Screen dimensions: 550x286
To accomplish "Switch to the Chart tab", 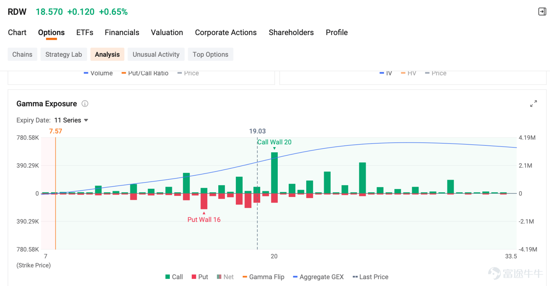I will coord(17,33).
